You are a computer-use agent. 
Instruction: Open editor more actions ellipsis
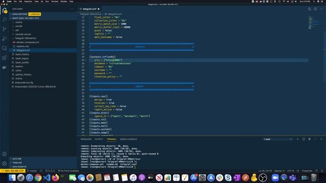(x=321, y=9)
